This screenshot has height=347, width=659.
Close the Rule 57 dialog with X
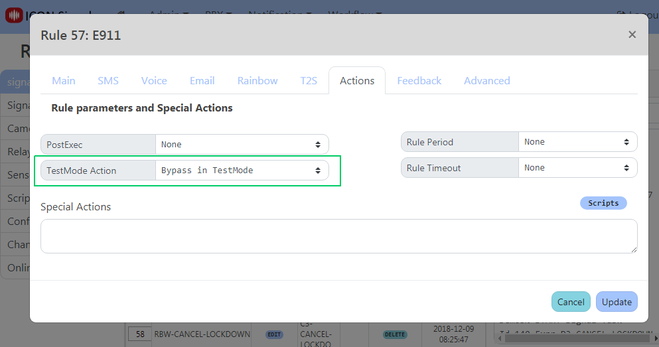[x=632, y=35]
